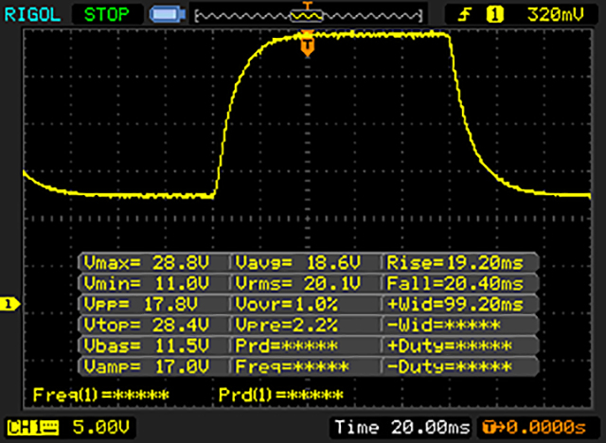This screenshot has width=606, height=443.
Task: Click the rising edge trigger icon
Action: (x=465, y=15)
